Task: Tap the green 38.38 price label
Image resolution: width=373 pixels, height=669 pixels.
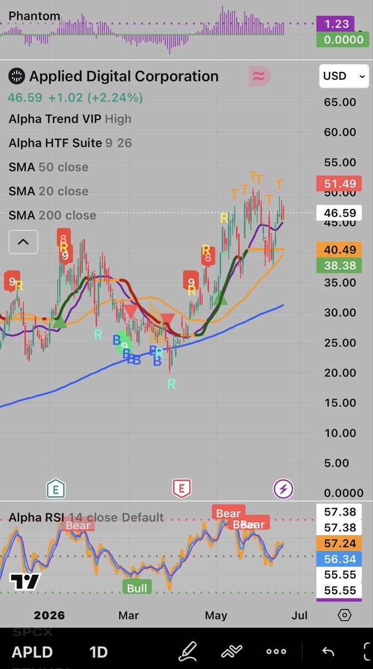Action: (x=340, y=265)
